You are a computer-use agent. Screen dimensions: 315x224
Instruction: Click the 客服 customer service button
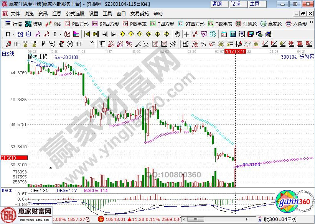[x=217, y=4]
